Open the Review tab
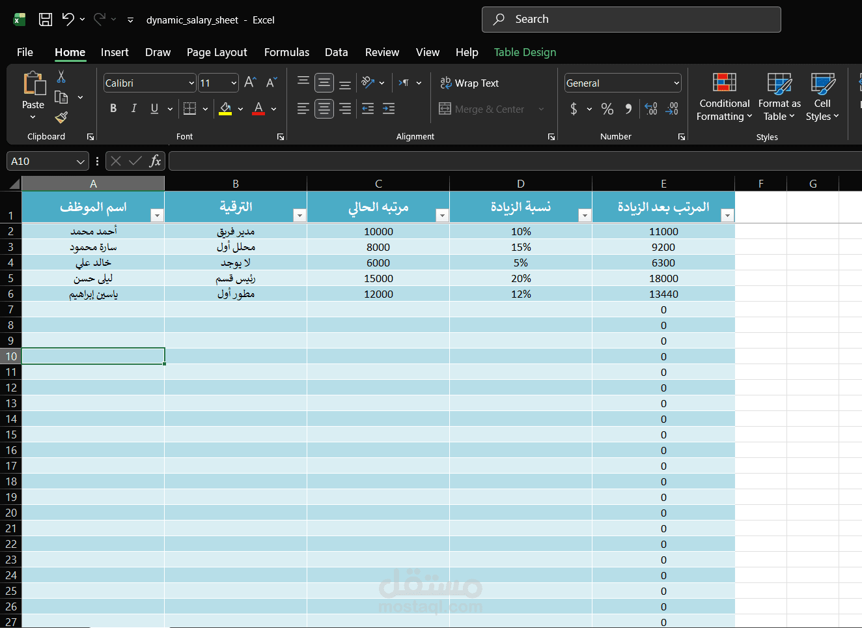Screen dimensions: 862x628 point(382,52)
